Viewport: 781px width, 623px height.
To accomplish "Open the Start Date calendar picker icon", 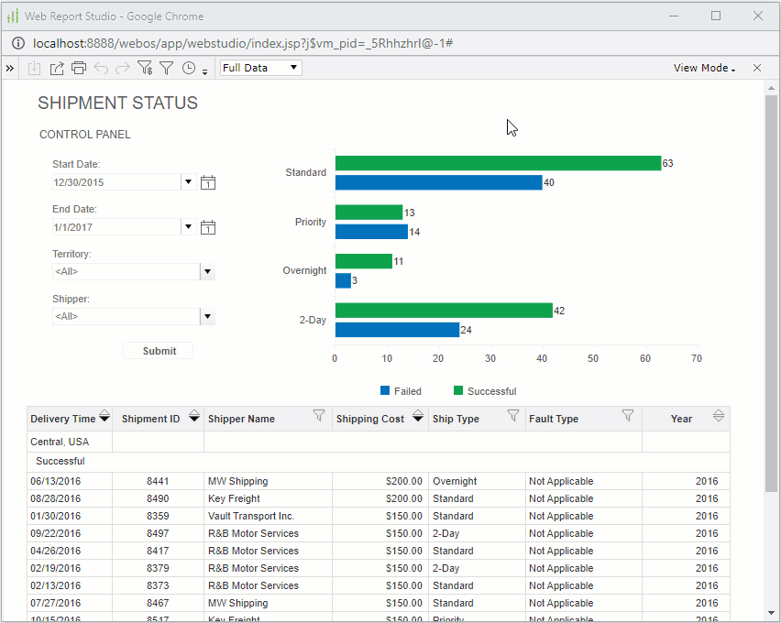I will (x=207, y=182).
